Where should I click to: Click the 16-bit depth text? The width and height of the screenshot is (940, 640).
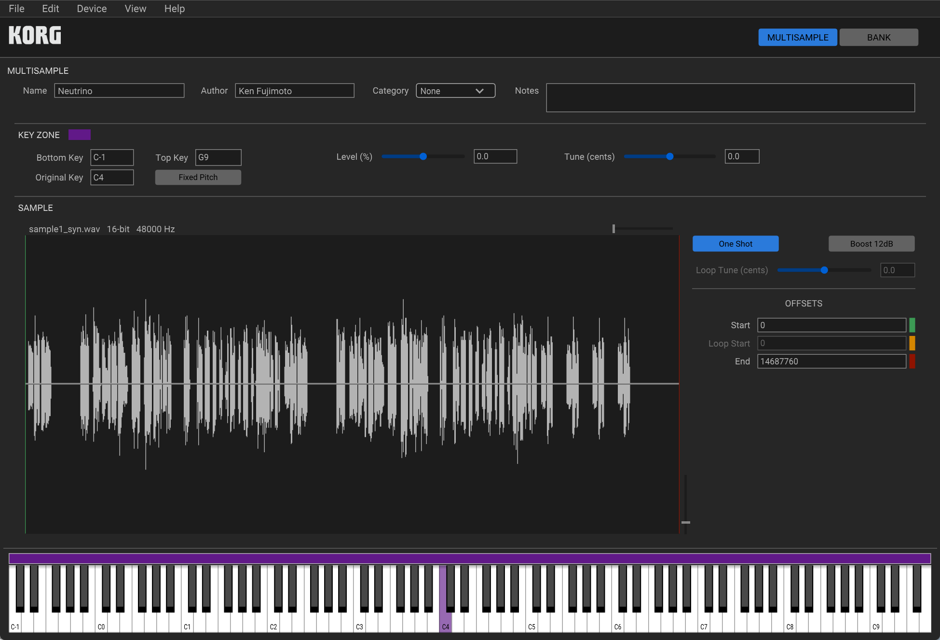pos(118,229)
